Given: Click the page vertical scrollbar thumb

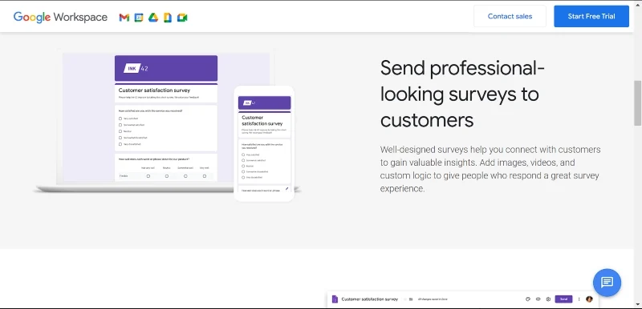Looking at the screenshot, I should 637,102.
